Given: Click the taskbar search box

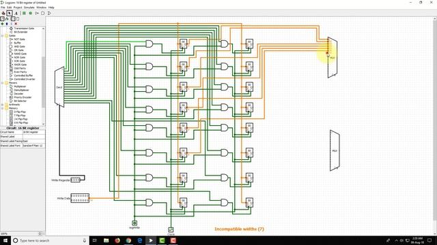Looking at the screenshot, I should tap(50, 240).
